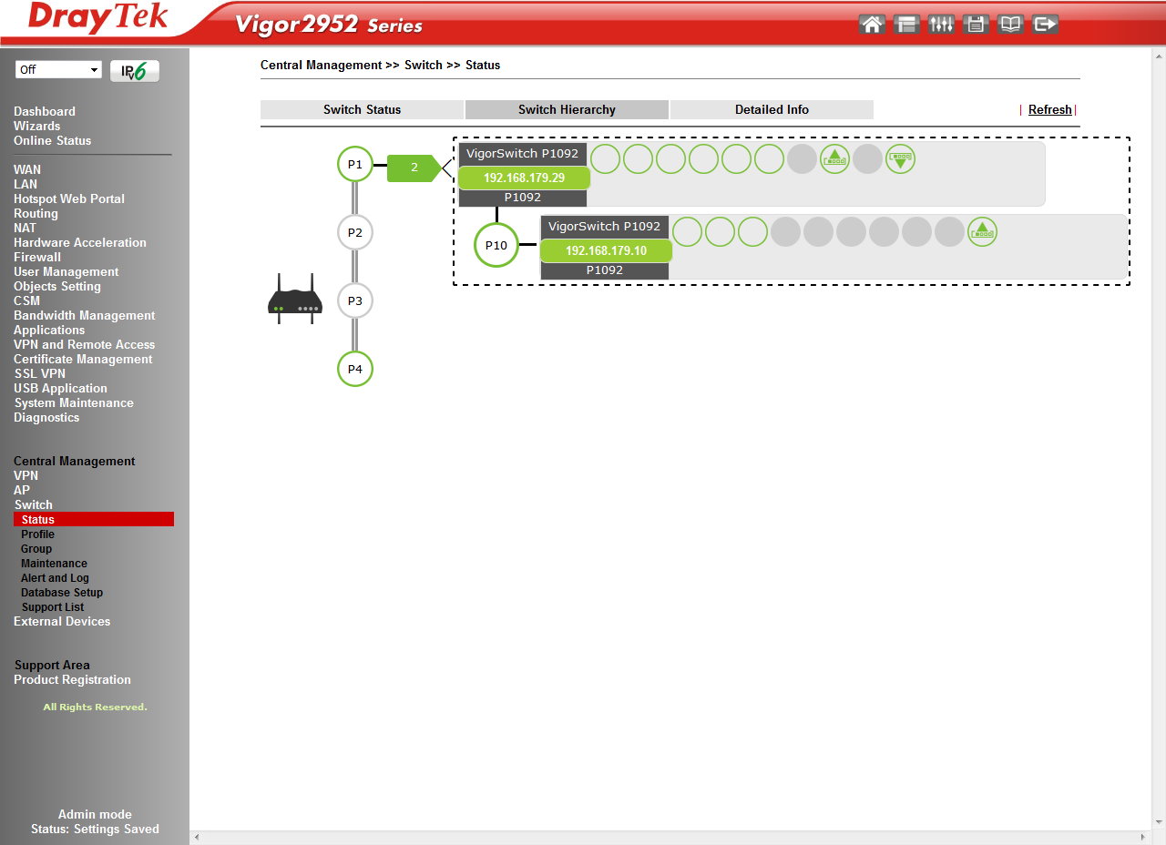Open External Devices menu
This screenshot has height=845, width=1166.
click(x=62, y=621)
